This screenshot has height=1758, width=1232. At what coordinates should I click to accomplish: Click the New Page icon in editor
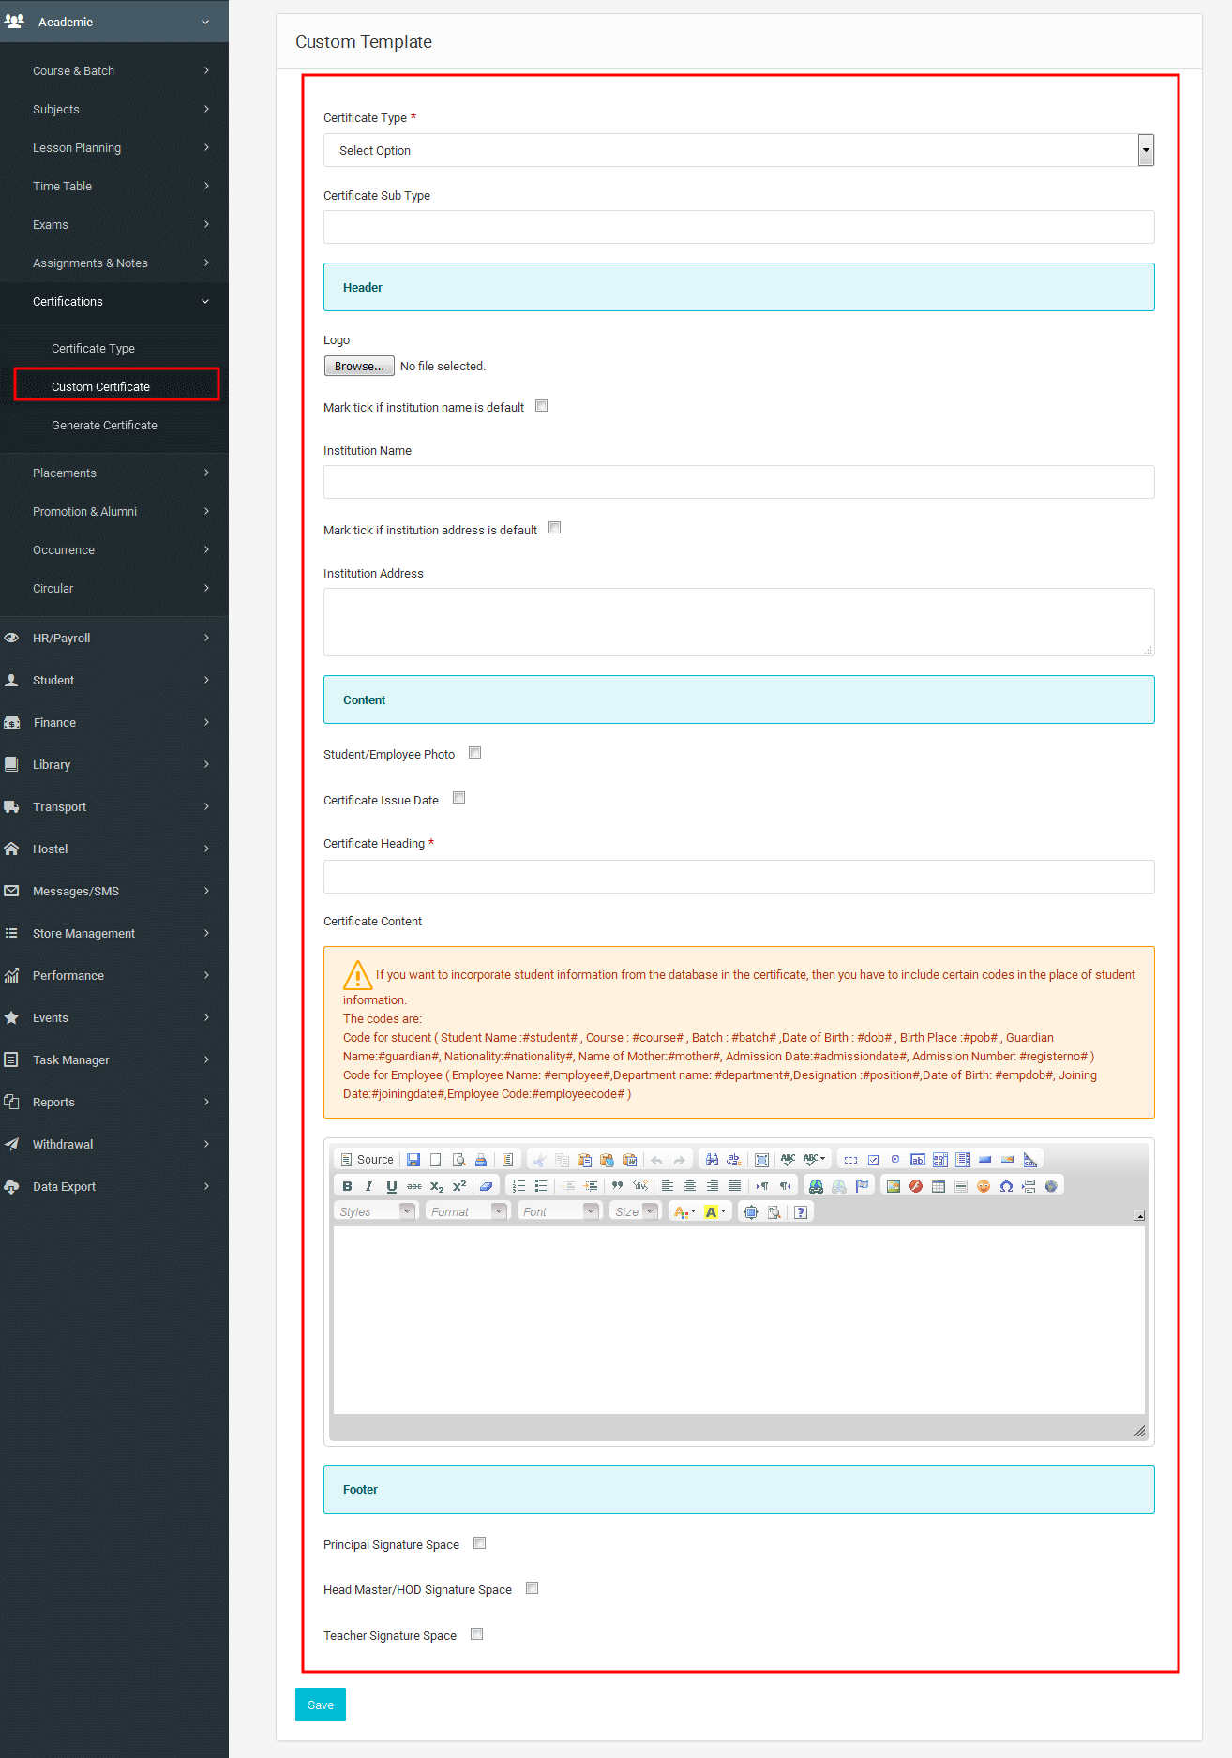436,1160
